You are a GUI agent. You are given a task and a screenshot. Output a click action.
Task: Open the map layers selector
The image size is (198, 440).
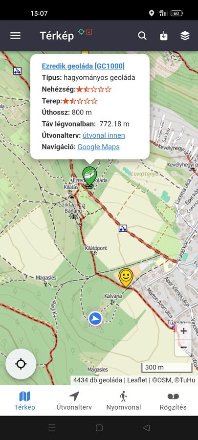tap(185, 36)
